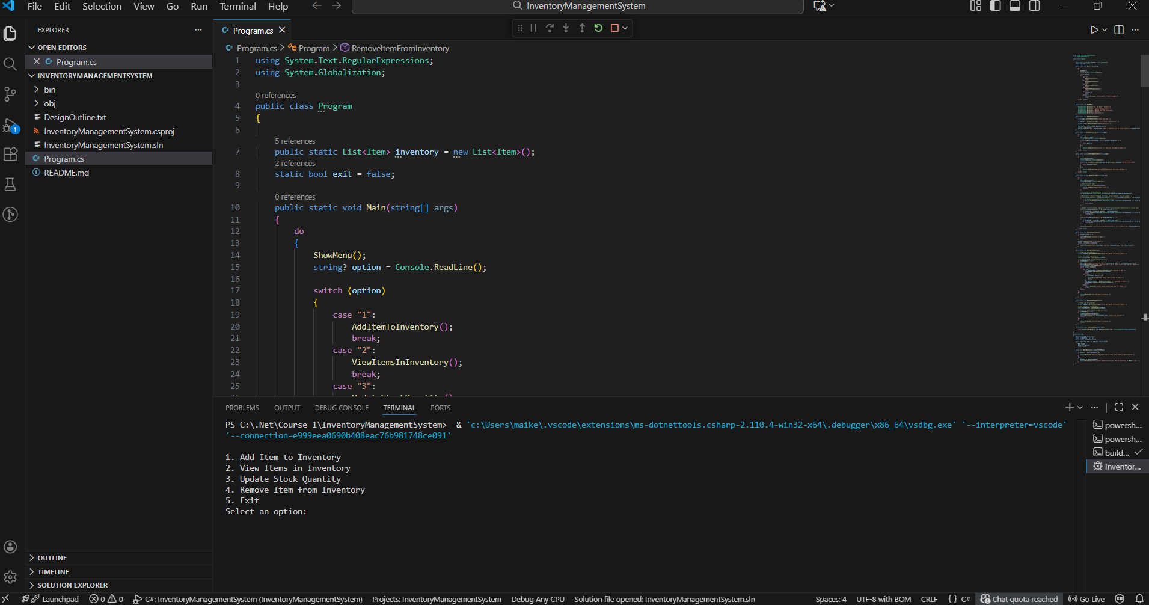Expand the SOLUTION EXPLORER section
This screenshot has height=605, width=1149.
(72, 585)
